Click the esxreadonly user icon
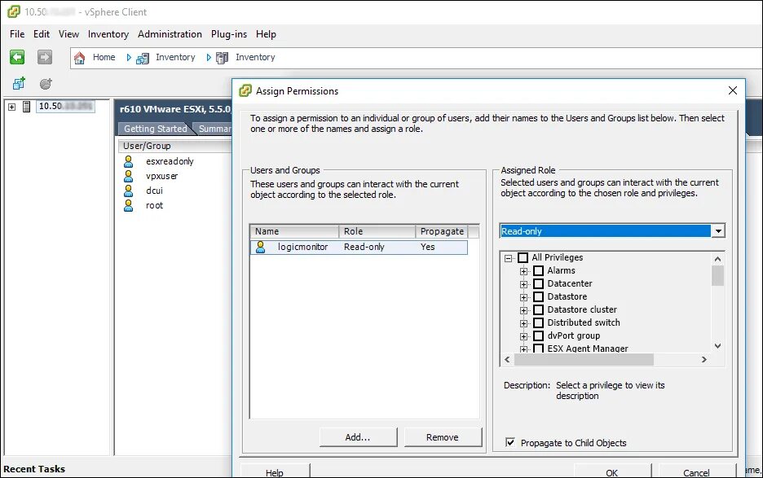Viewport: 763px width, 478px height. pos(129,161)
